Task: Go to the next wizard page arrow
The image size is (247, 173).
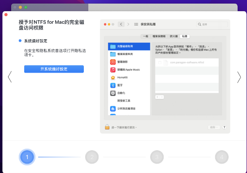Action: coord(239,77)
